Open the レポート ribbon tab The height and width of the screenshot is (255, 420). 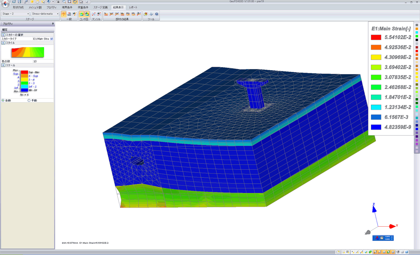click(x=133, y=7)
